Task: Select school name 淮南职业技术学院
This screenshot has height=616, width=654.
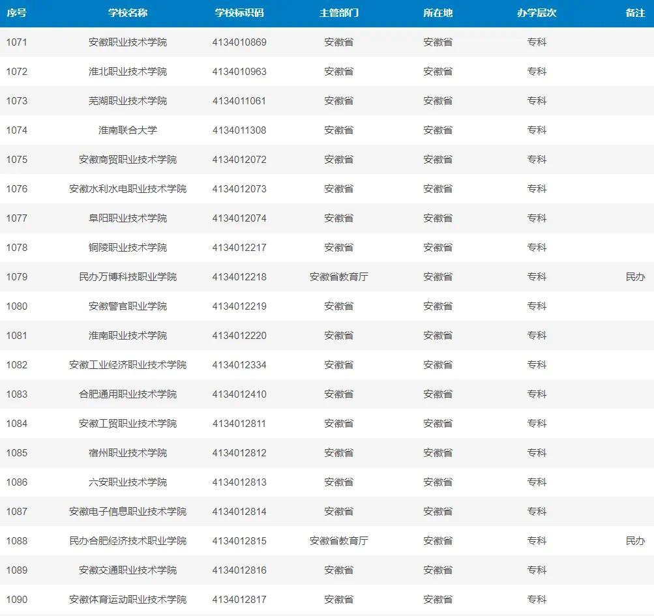Action: (x=128, y=335)
